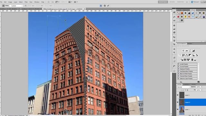The image size is (206, 116).
Task: Open the Fill slider arrow in Layers panel
Action: tap(202, 90)
